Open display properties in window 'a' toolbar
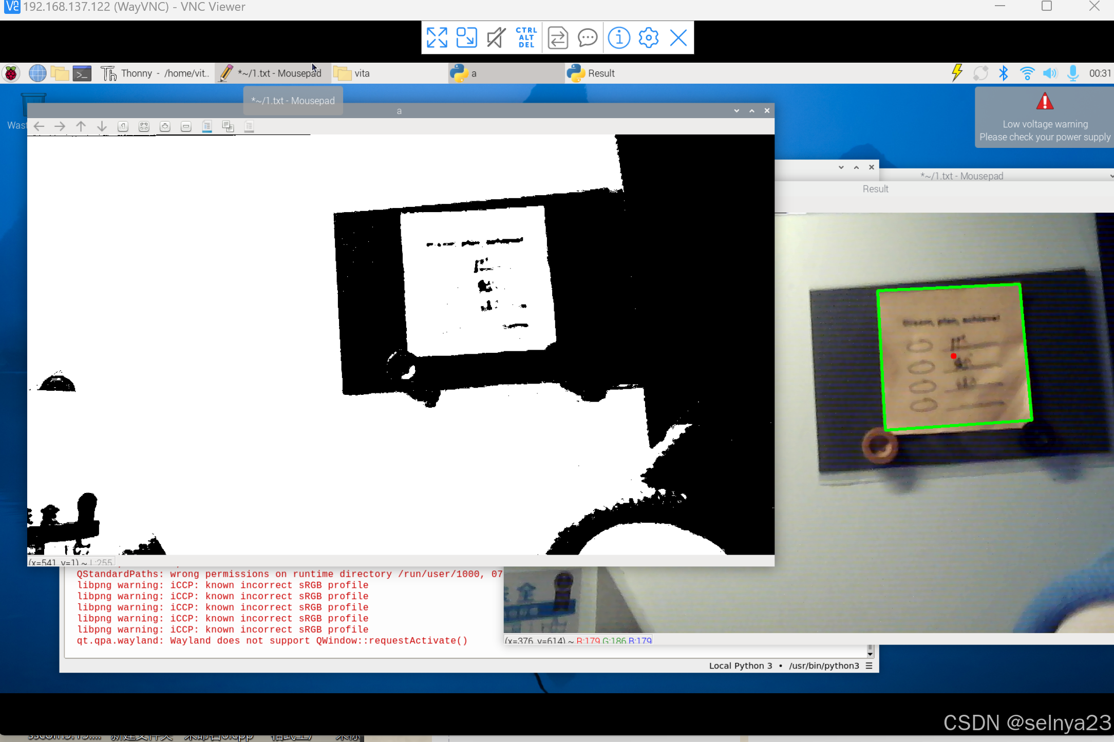Image resolution: width=1114 pixels, height=742 pixels. coord(249,126)
